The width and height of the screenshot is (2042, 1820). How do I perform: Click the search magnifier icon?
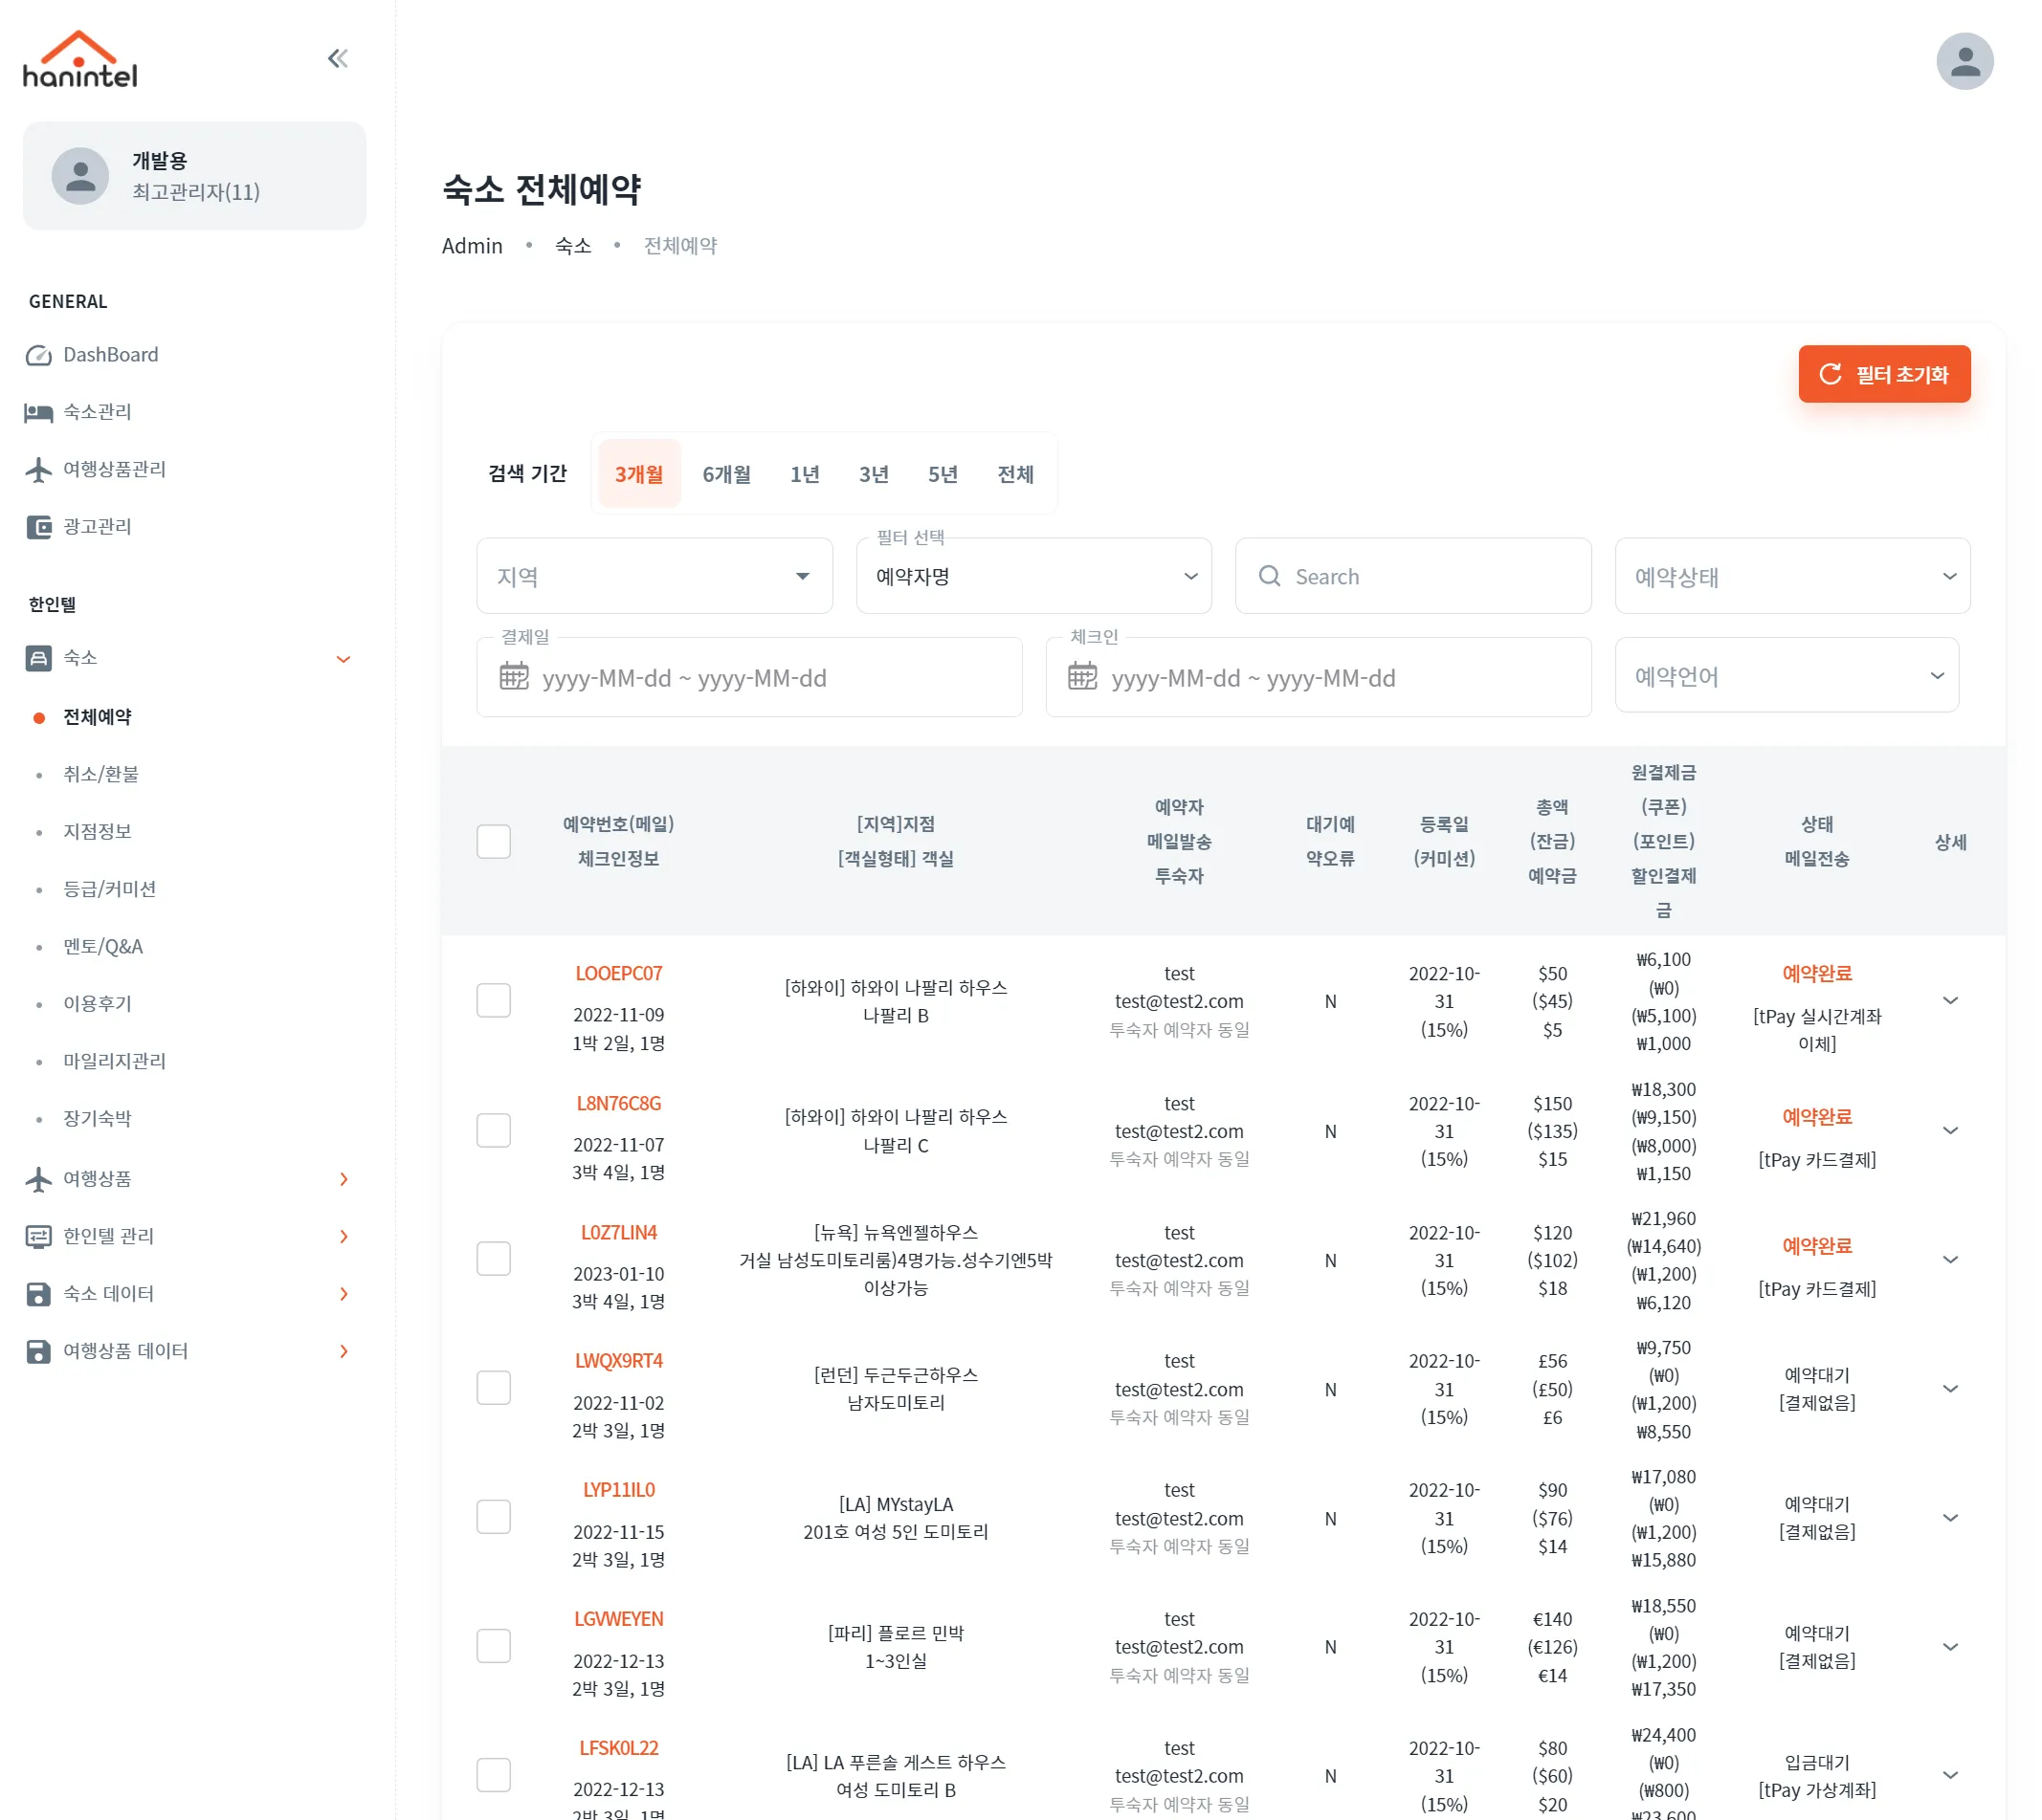pyautogui.click(x=1270, y=576)
